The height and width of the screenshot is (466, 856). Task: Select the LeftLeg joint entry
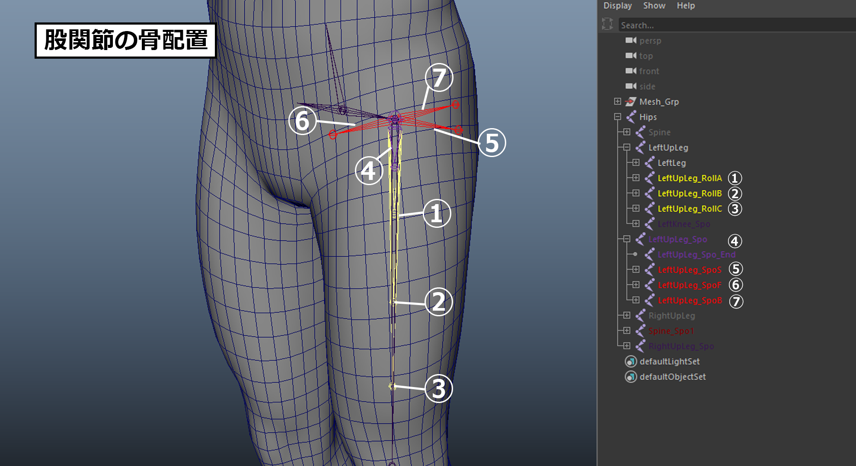(671, 163)
